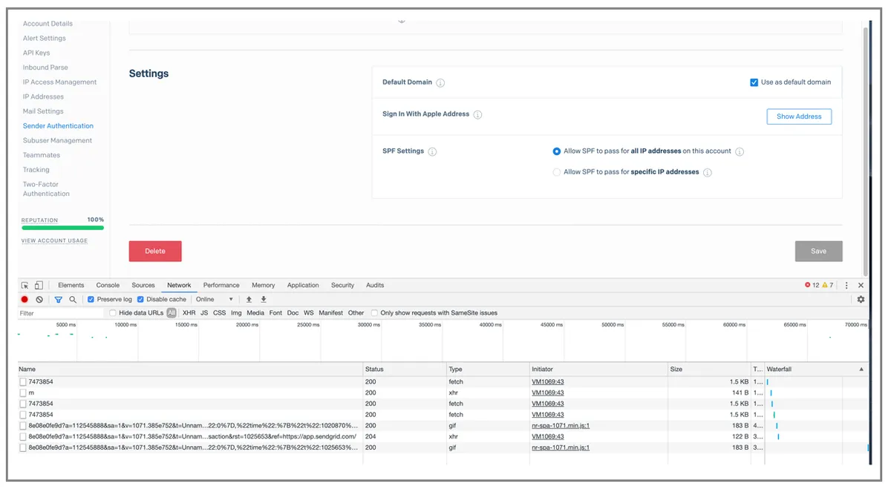891x492 pixels.
Task: Close the DevTools panel
Action: [861, 285]
